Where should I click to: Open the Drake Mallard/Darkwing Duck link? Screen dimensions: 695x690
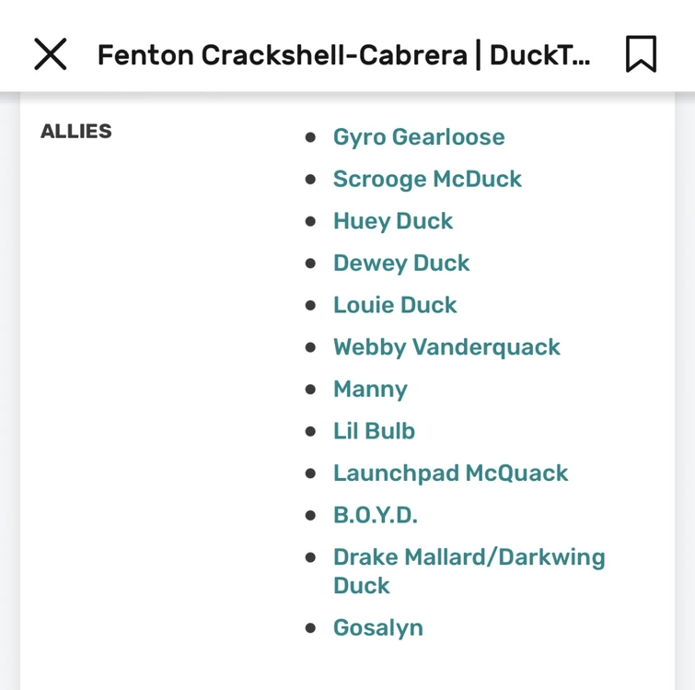[469, 557]
